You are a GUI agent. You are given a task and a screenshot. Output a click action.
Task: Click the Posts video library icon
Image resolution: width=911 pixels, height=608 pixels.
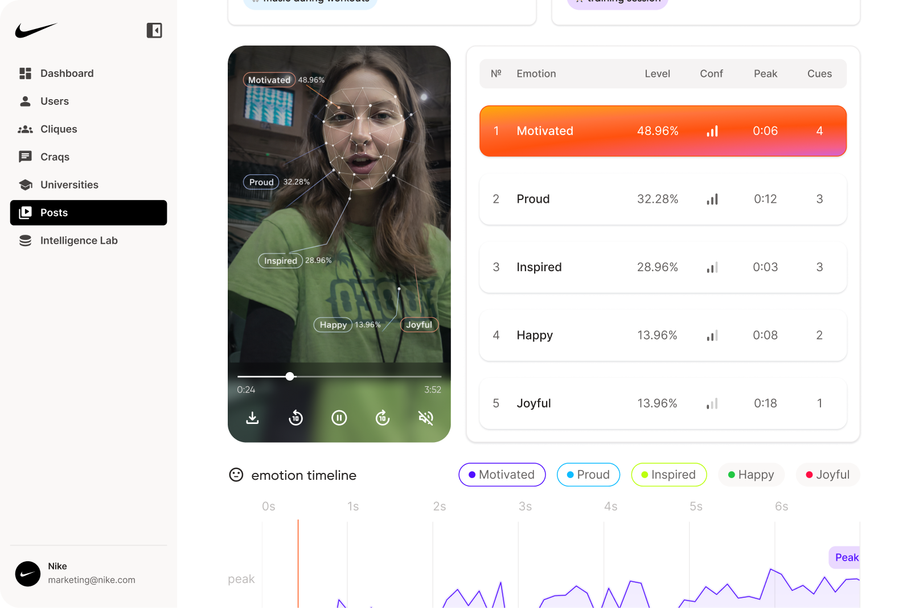click(25, 213)
